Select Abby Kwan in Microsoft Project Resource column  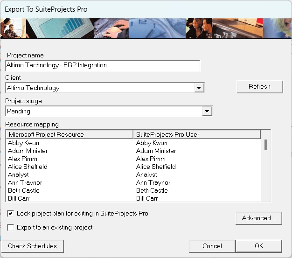pyautogui.click(x=23, y=143)
